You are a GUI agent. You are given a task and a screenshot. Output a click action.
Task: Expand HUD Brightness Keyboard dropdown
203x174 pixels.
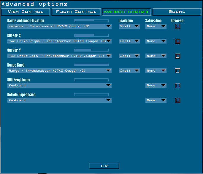59,86
